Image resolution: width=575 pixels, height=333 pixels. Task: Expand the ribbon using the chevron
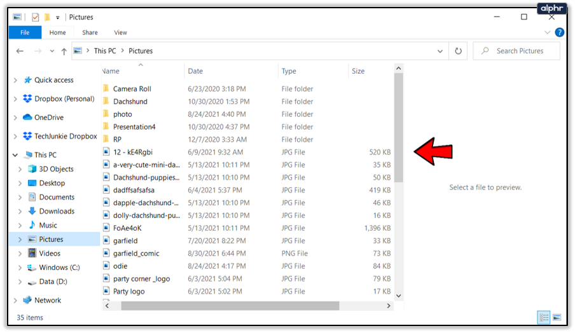pyautogui.click(x=548, y=32)
